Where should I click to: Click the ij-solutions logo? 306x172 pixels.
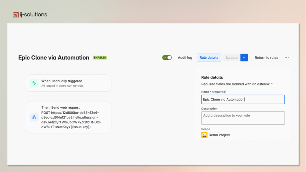click(x=30, y=14)
